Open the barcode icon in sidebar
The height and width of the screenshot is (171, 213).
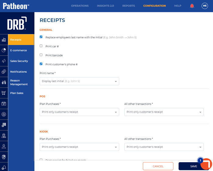click(4, 125)
